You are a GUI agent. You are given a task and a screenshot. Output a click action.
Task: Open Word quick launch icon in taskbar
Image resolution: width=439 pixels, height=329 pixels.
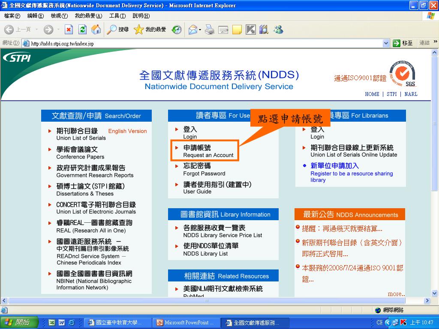[62, 323]
